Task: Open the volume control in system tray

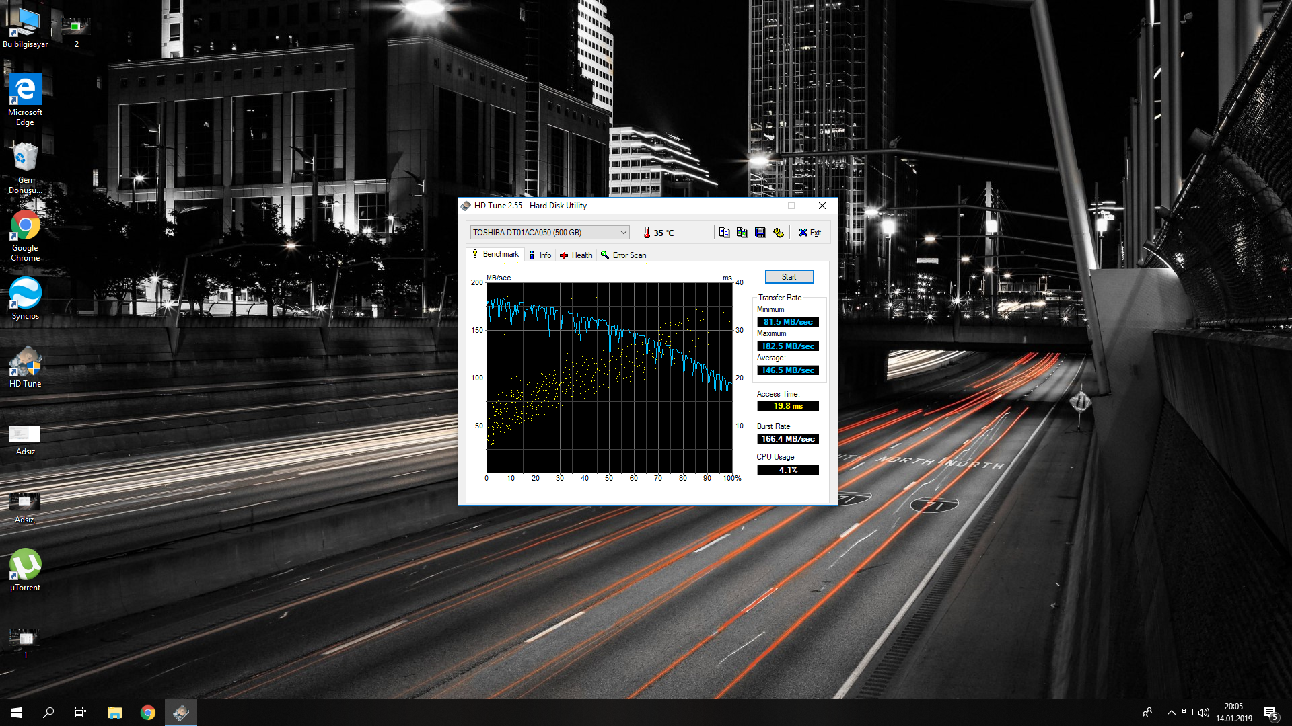Action: coord(1204,713)
